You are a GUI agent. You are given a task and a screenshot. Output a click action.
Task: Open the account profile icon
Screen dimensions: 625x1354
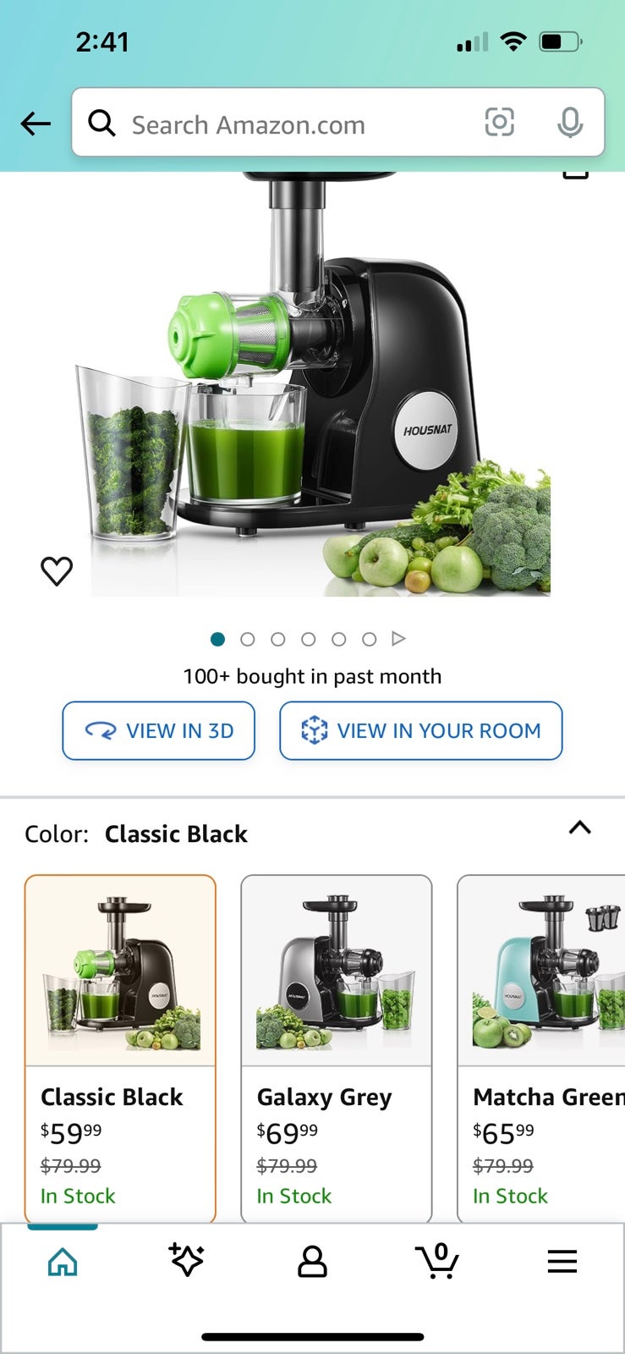pyautogui.click(x=312, y=1261)
